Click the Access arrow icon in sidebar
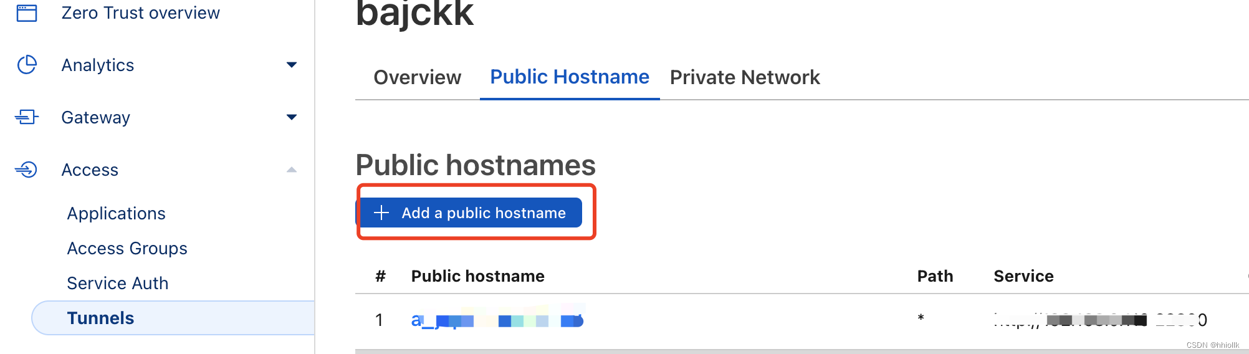This screenshot has width=1249, height=354. coord(27,170)
